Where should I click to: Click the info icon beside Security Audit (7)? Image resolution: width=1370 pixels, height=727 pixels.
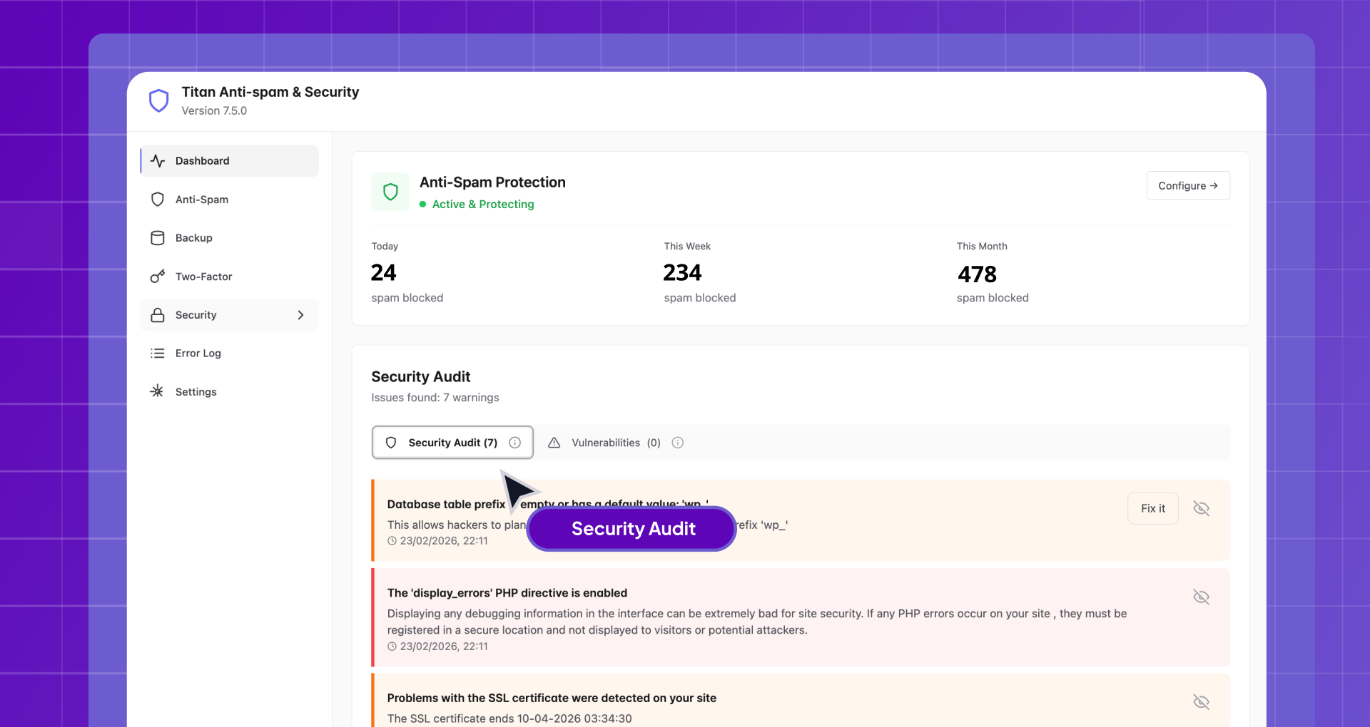coord(514,443)
